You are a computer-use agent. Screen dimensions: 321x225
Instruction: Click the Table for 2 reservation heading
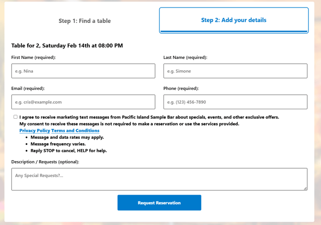click(x=67, y=45)
